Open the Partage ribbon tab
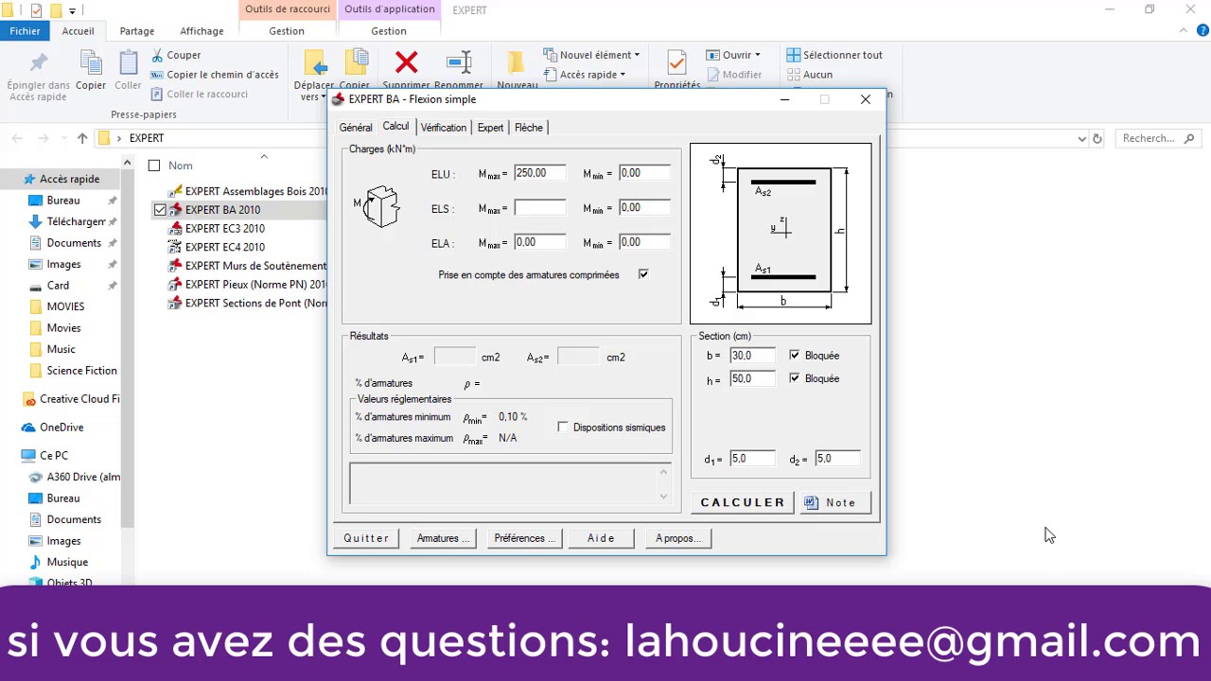This screenshot has width=1211, height=681. click(x=137, y=31)
